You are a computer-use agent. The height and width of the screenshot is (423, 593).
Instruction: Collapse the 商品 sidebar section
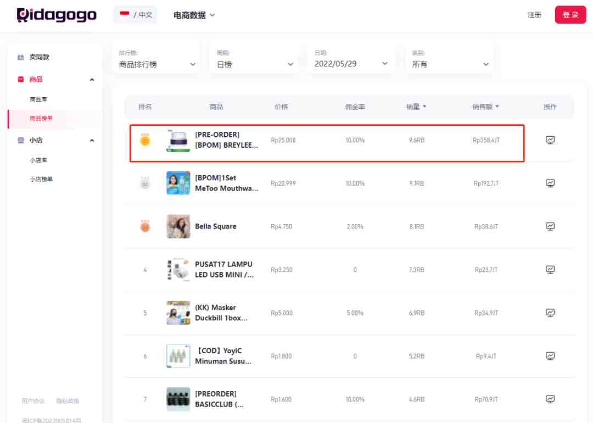point(92,80)
